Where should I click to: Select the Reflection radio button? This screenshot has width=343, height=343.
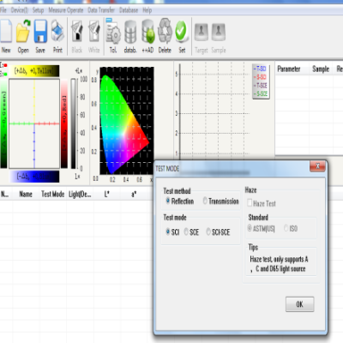(180, 202)
